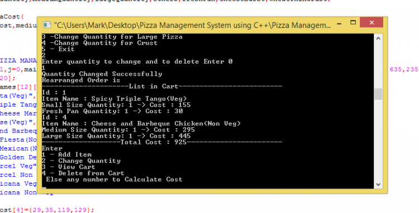This screenshot has width=419, height=213.
Task: Click the 'Spicy Triple Tango(Veg)' item name
Action: tap(139, 99)
